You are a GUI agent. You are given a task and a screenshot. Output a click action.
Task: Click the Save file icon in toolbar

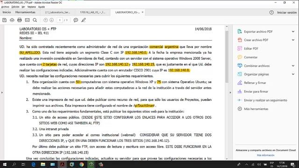click(4, 20)
